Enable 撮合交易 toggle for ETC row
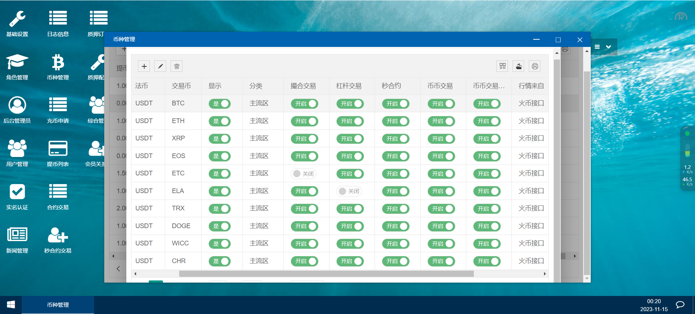Viewport: 695px width, 314px height. click(304, 174)
